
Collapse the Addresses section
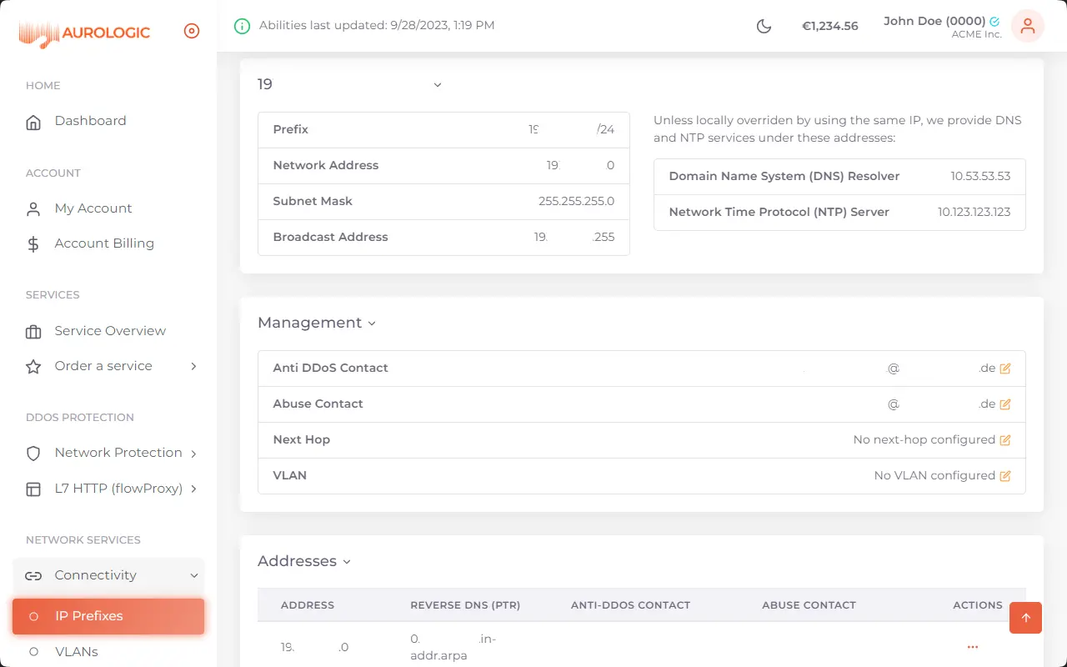pyautogui.click(x=346, y=561)
